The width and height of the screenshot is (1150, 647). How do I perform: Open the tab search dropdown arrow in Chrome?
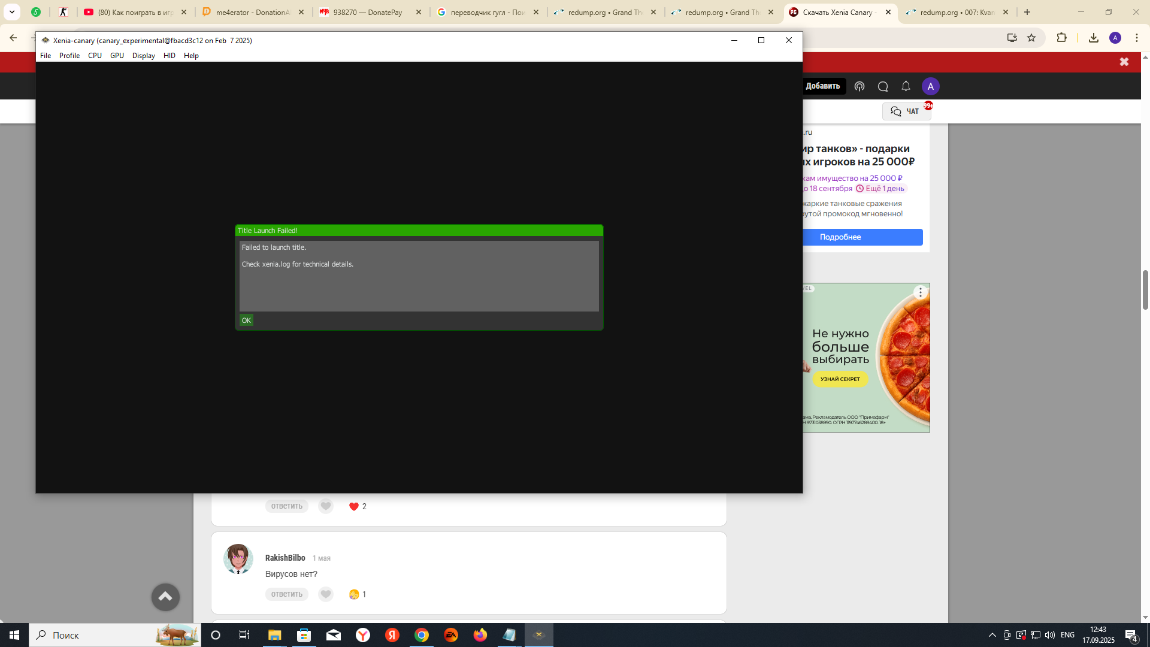12,12
